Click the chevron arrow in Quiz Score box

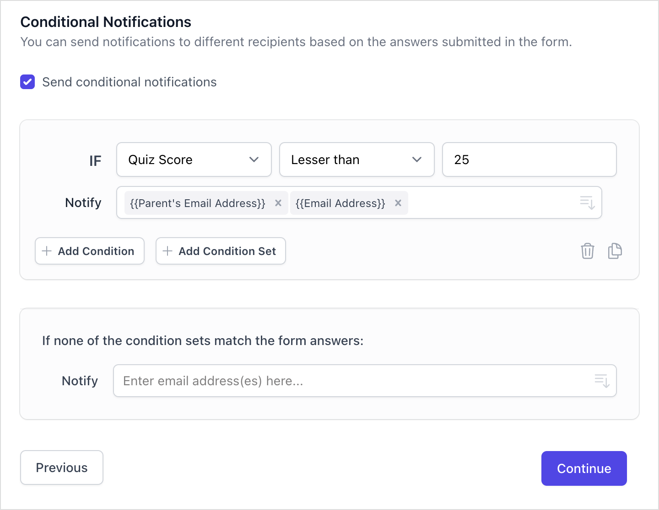254,159
